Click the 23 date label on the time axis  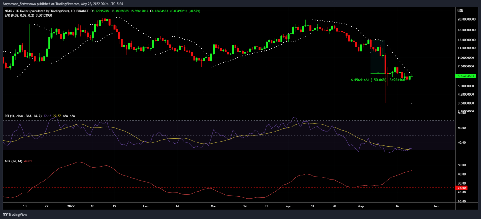[x=266, y=207]
